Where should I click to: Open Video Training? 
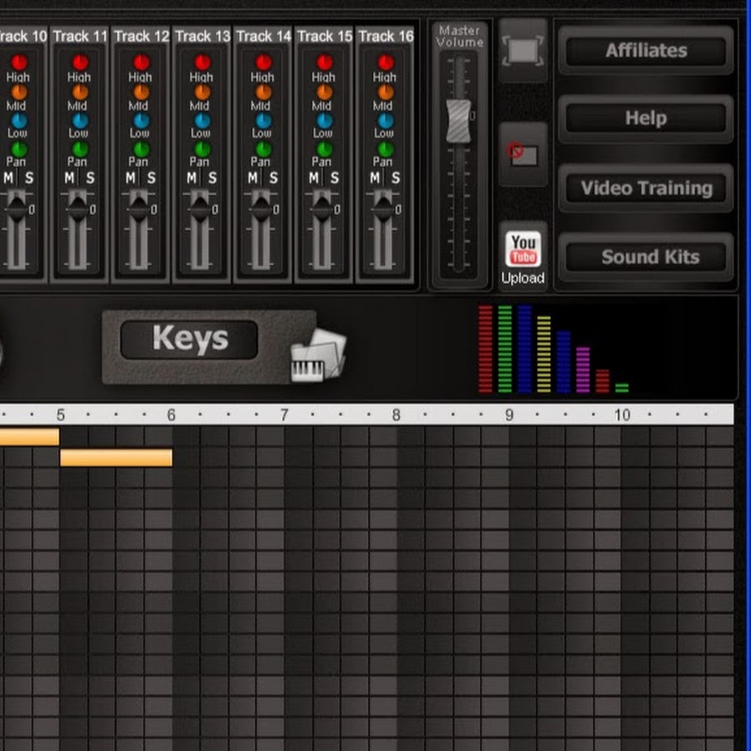(x=646, y=188)
